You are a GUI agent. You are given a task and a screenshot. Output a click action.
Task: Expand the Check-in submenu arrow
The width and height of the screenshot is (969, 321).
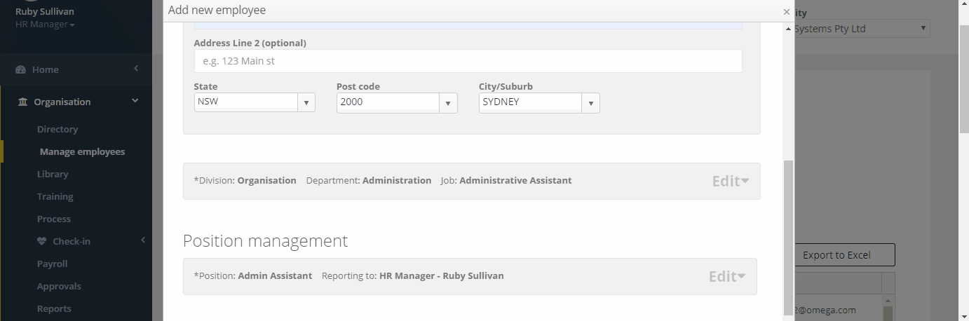pyautogui.click(x=143, y=240)
